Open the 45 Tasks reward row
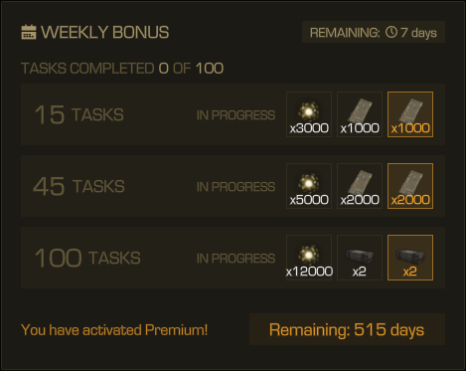Image resolution: width=466 pixels, height=371 pixels. pyautogui.click(x=233, y=186)
